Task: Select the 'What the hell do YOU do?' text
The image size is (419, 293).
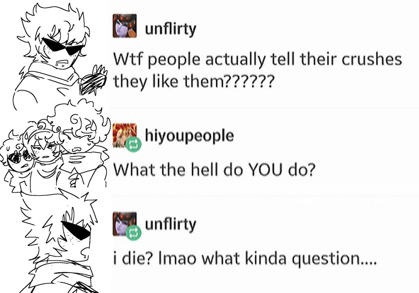Action: (x=214, y=170)
